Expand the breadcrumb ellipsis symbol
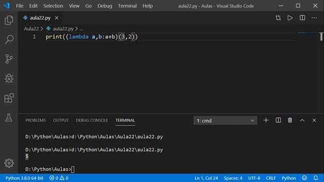The width and height of the screenshot is (324, 182). [81, 29]
